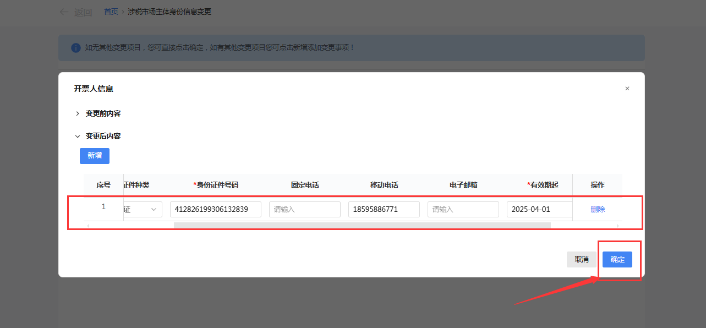Open the 证件种类 dropdown in row 1
Viewport: 706px width, 328px height.
143,209
